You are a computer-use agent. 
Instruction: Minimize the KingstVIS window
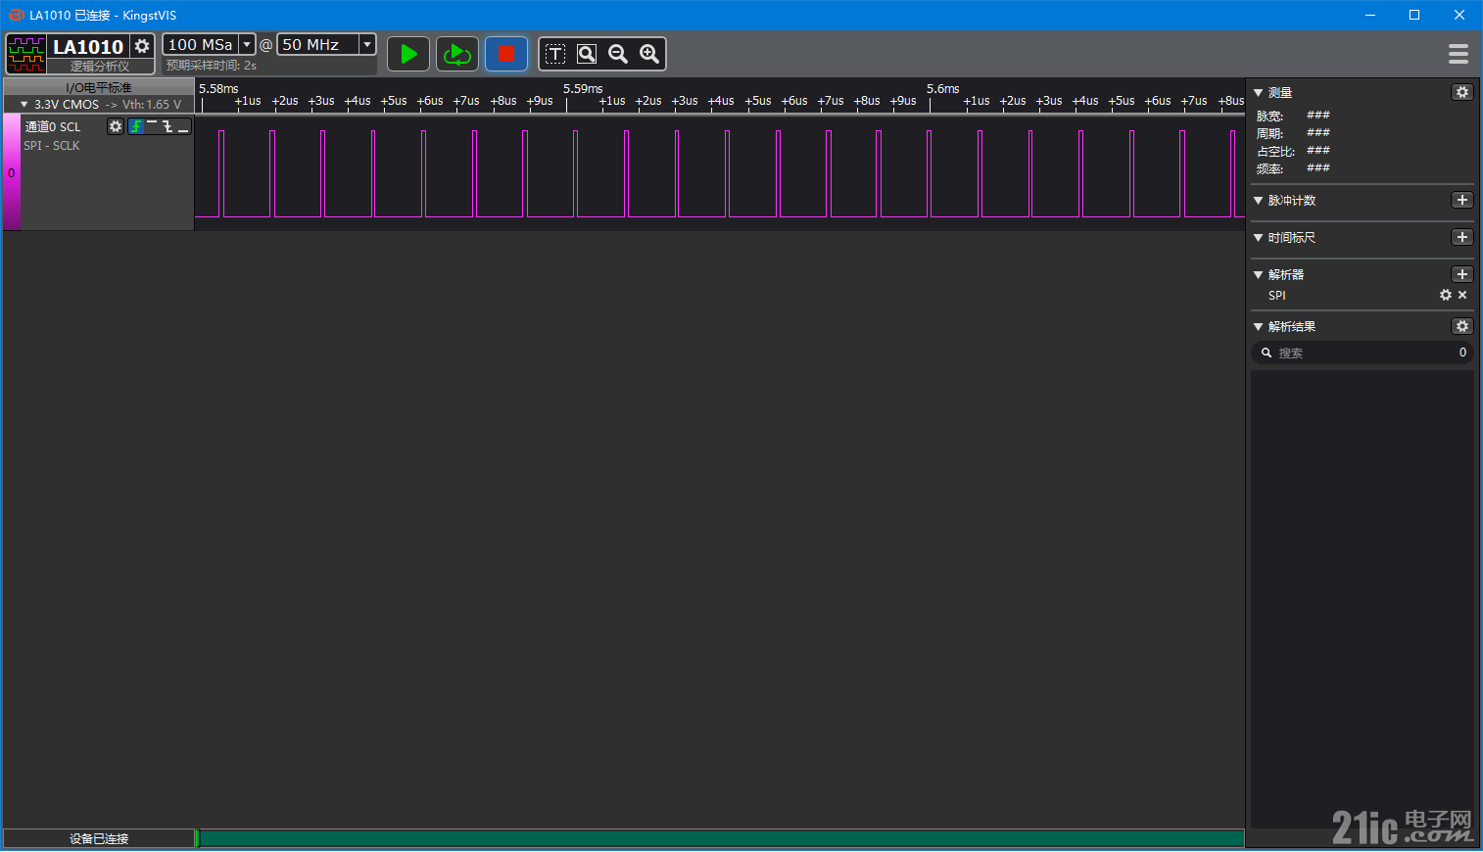tap(1370, 15)
